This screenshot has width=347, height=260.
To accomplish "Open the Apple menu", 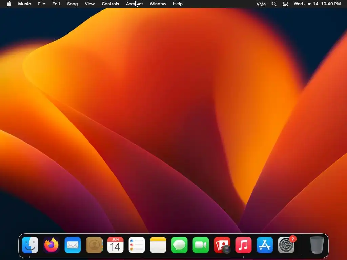I will point(9,4).
